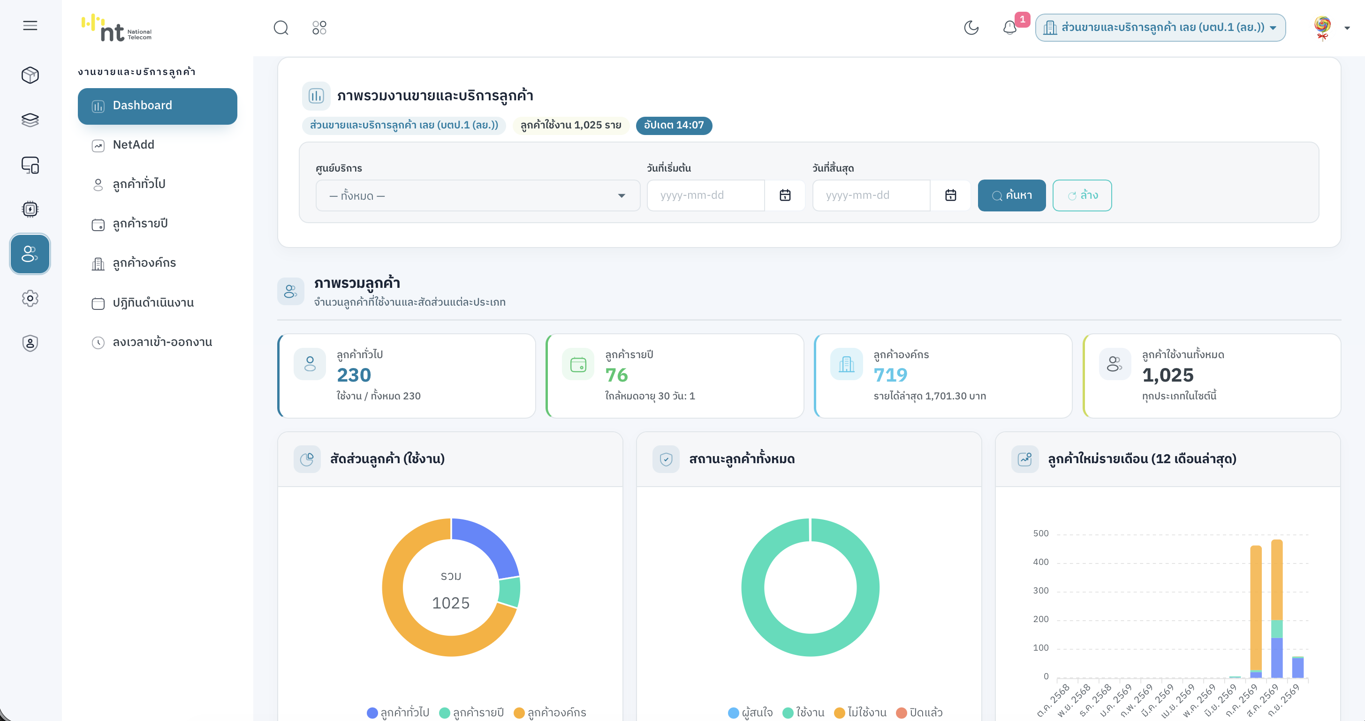This screenshot has height=721, width=1365.
Task: Toggle ปิดแล้ว legend in status chart
Action: pyautogui.click(x=919, y=713)
